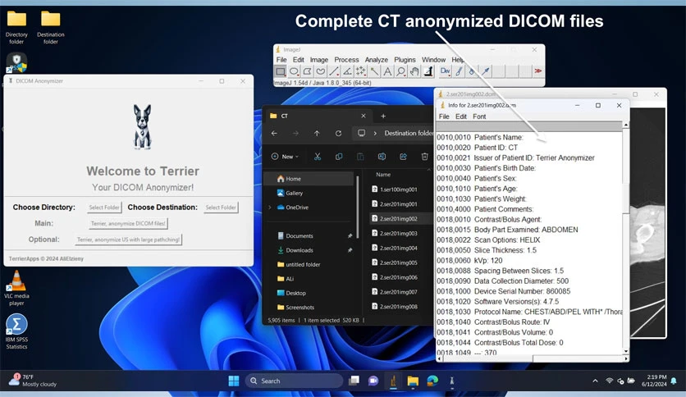Select the Angle tool in ImageJ
The image size is (686, 397).
coord(347,71)
